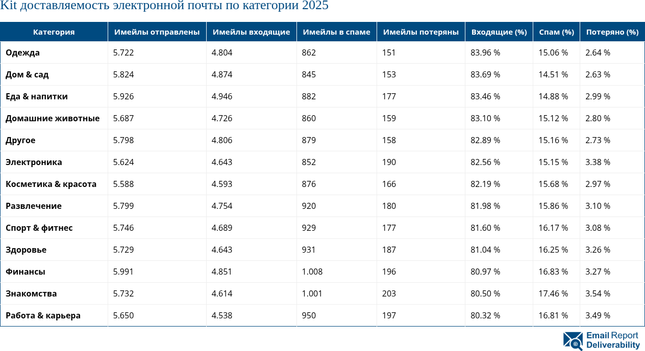Click lost percent '3.27 %' in Финансы row

click(598, 272)
